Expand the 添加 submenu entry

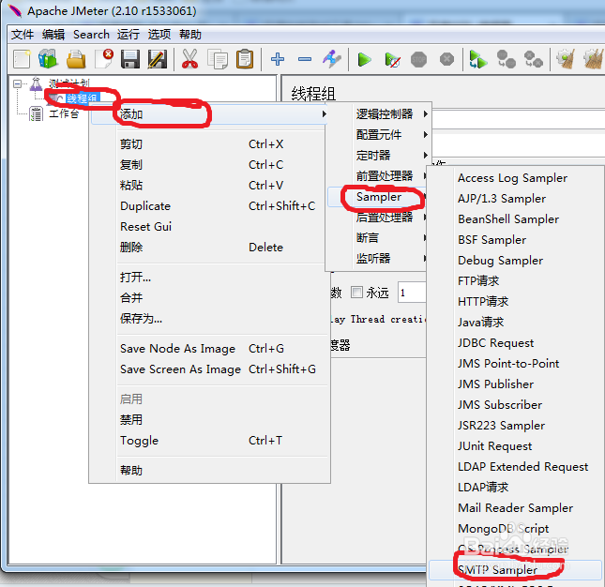click(x=209, y=114)
